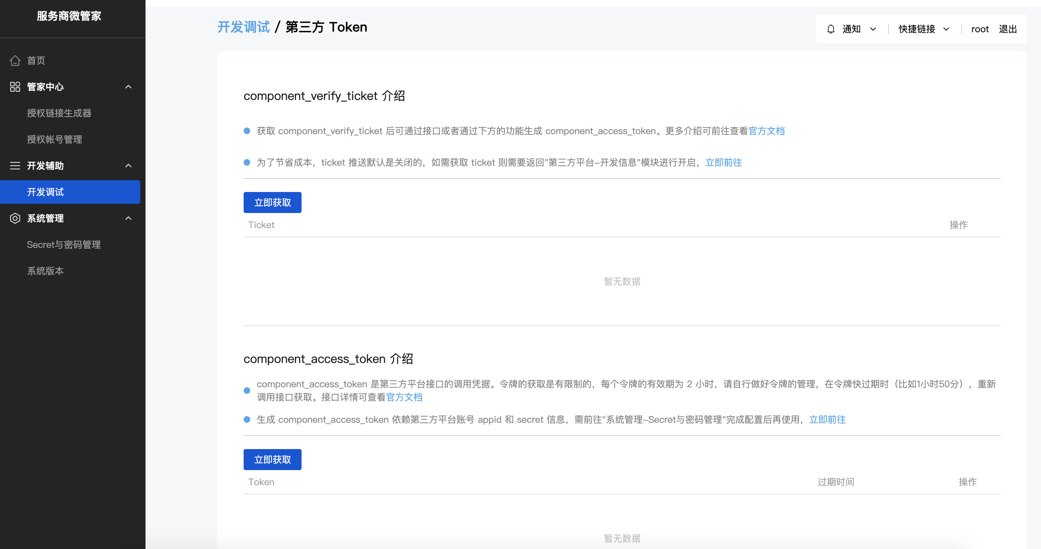Click the grid icon beside 管家中心

[x=15, y=87]
